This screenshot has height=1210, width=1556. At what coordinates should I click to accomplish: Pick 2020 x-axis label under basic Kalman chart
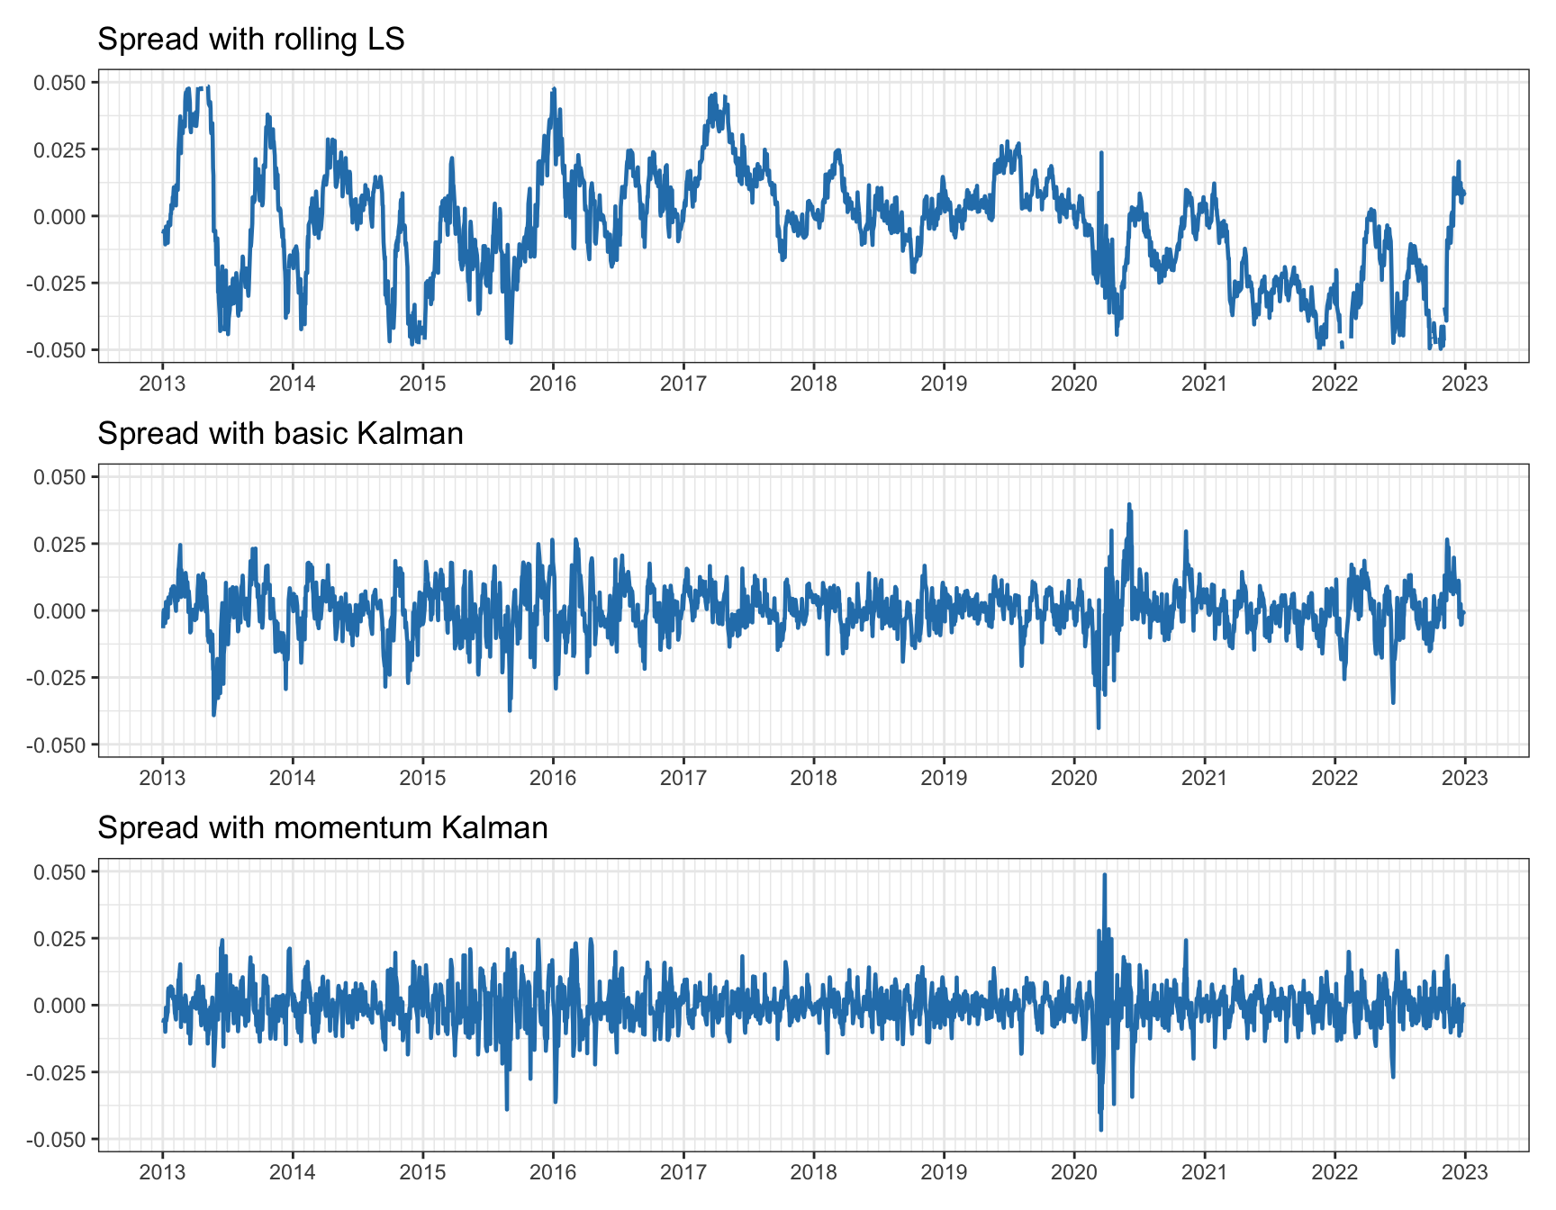coord(1074,778)
